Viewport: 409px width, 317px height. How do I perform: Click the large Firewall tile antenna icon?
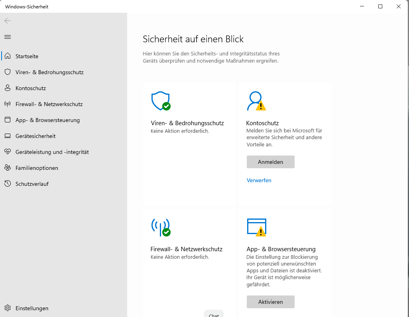tap(161, 227)
